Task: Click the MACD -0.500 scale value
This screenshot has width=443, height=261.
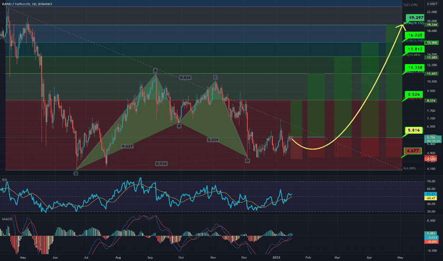Action: 431,251
